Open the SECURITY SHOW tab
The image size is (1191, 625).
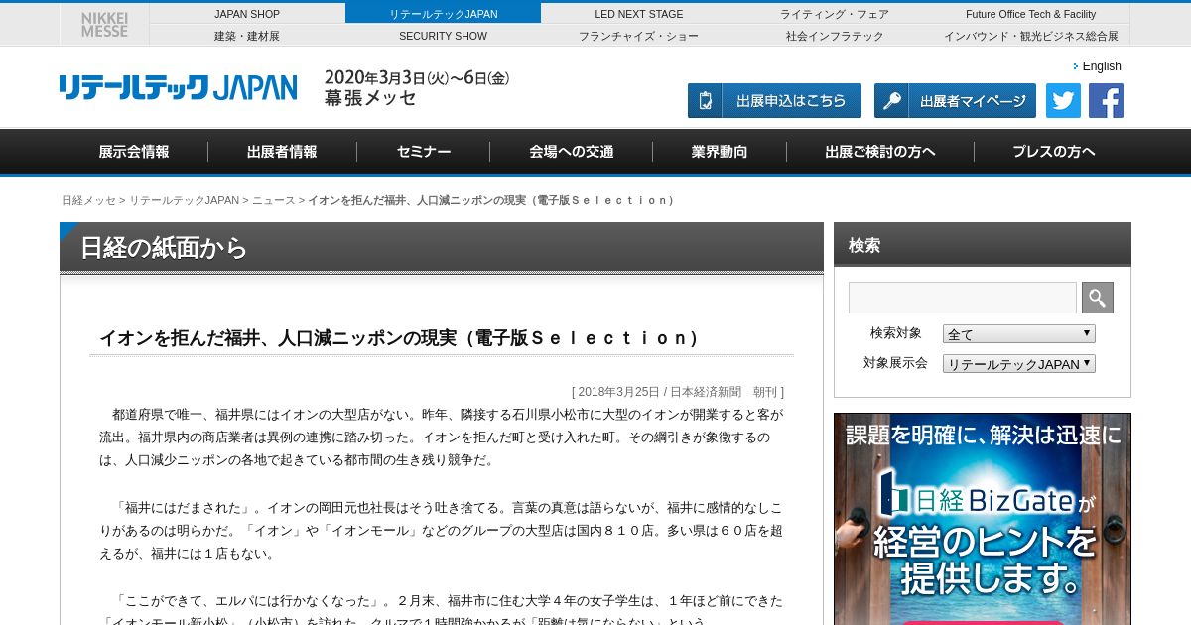(x=443, y=36)
